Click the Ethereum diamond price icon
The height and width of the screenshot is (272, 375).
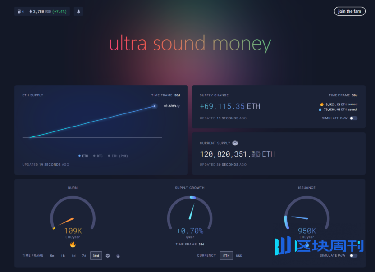point(31,11)
